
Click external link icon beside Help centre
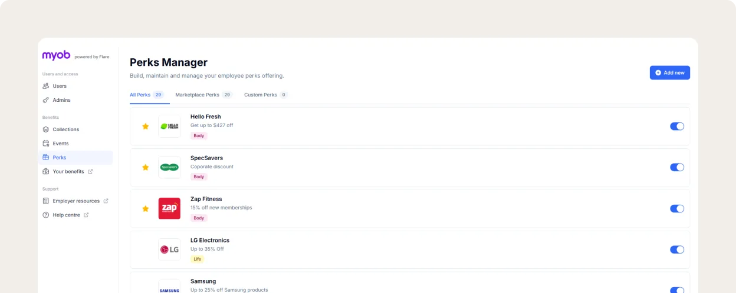[86, 215]
